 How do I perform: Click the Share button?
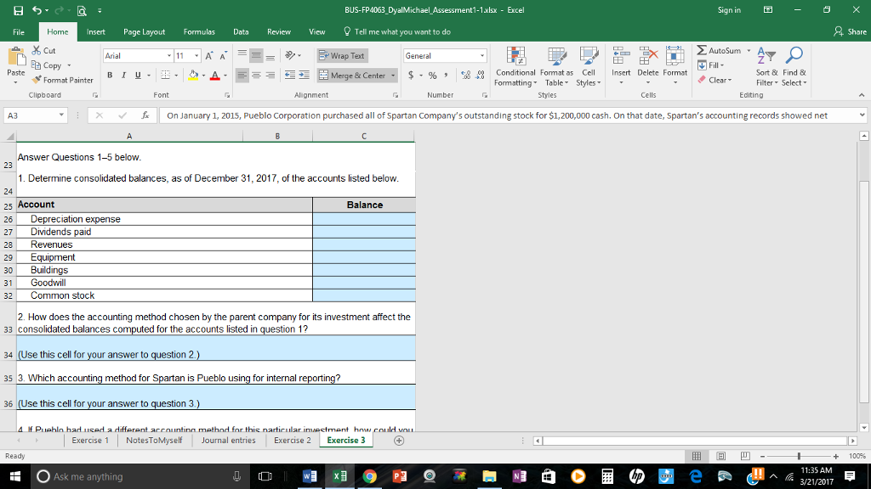851,30
